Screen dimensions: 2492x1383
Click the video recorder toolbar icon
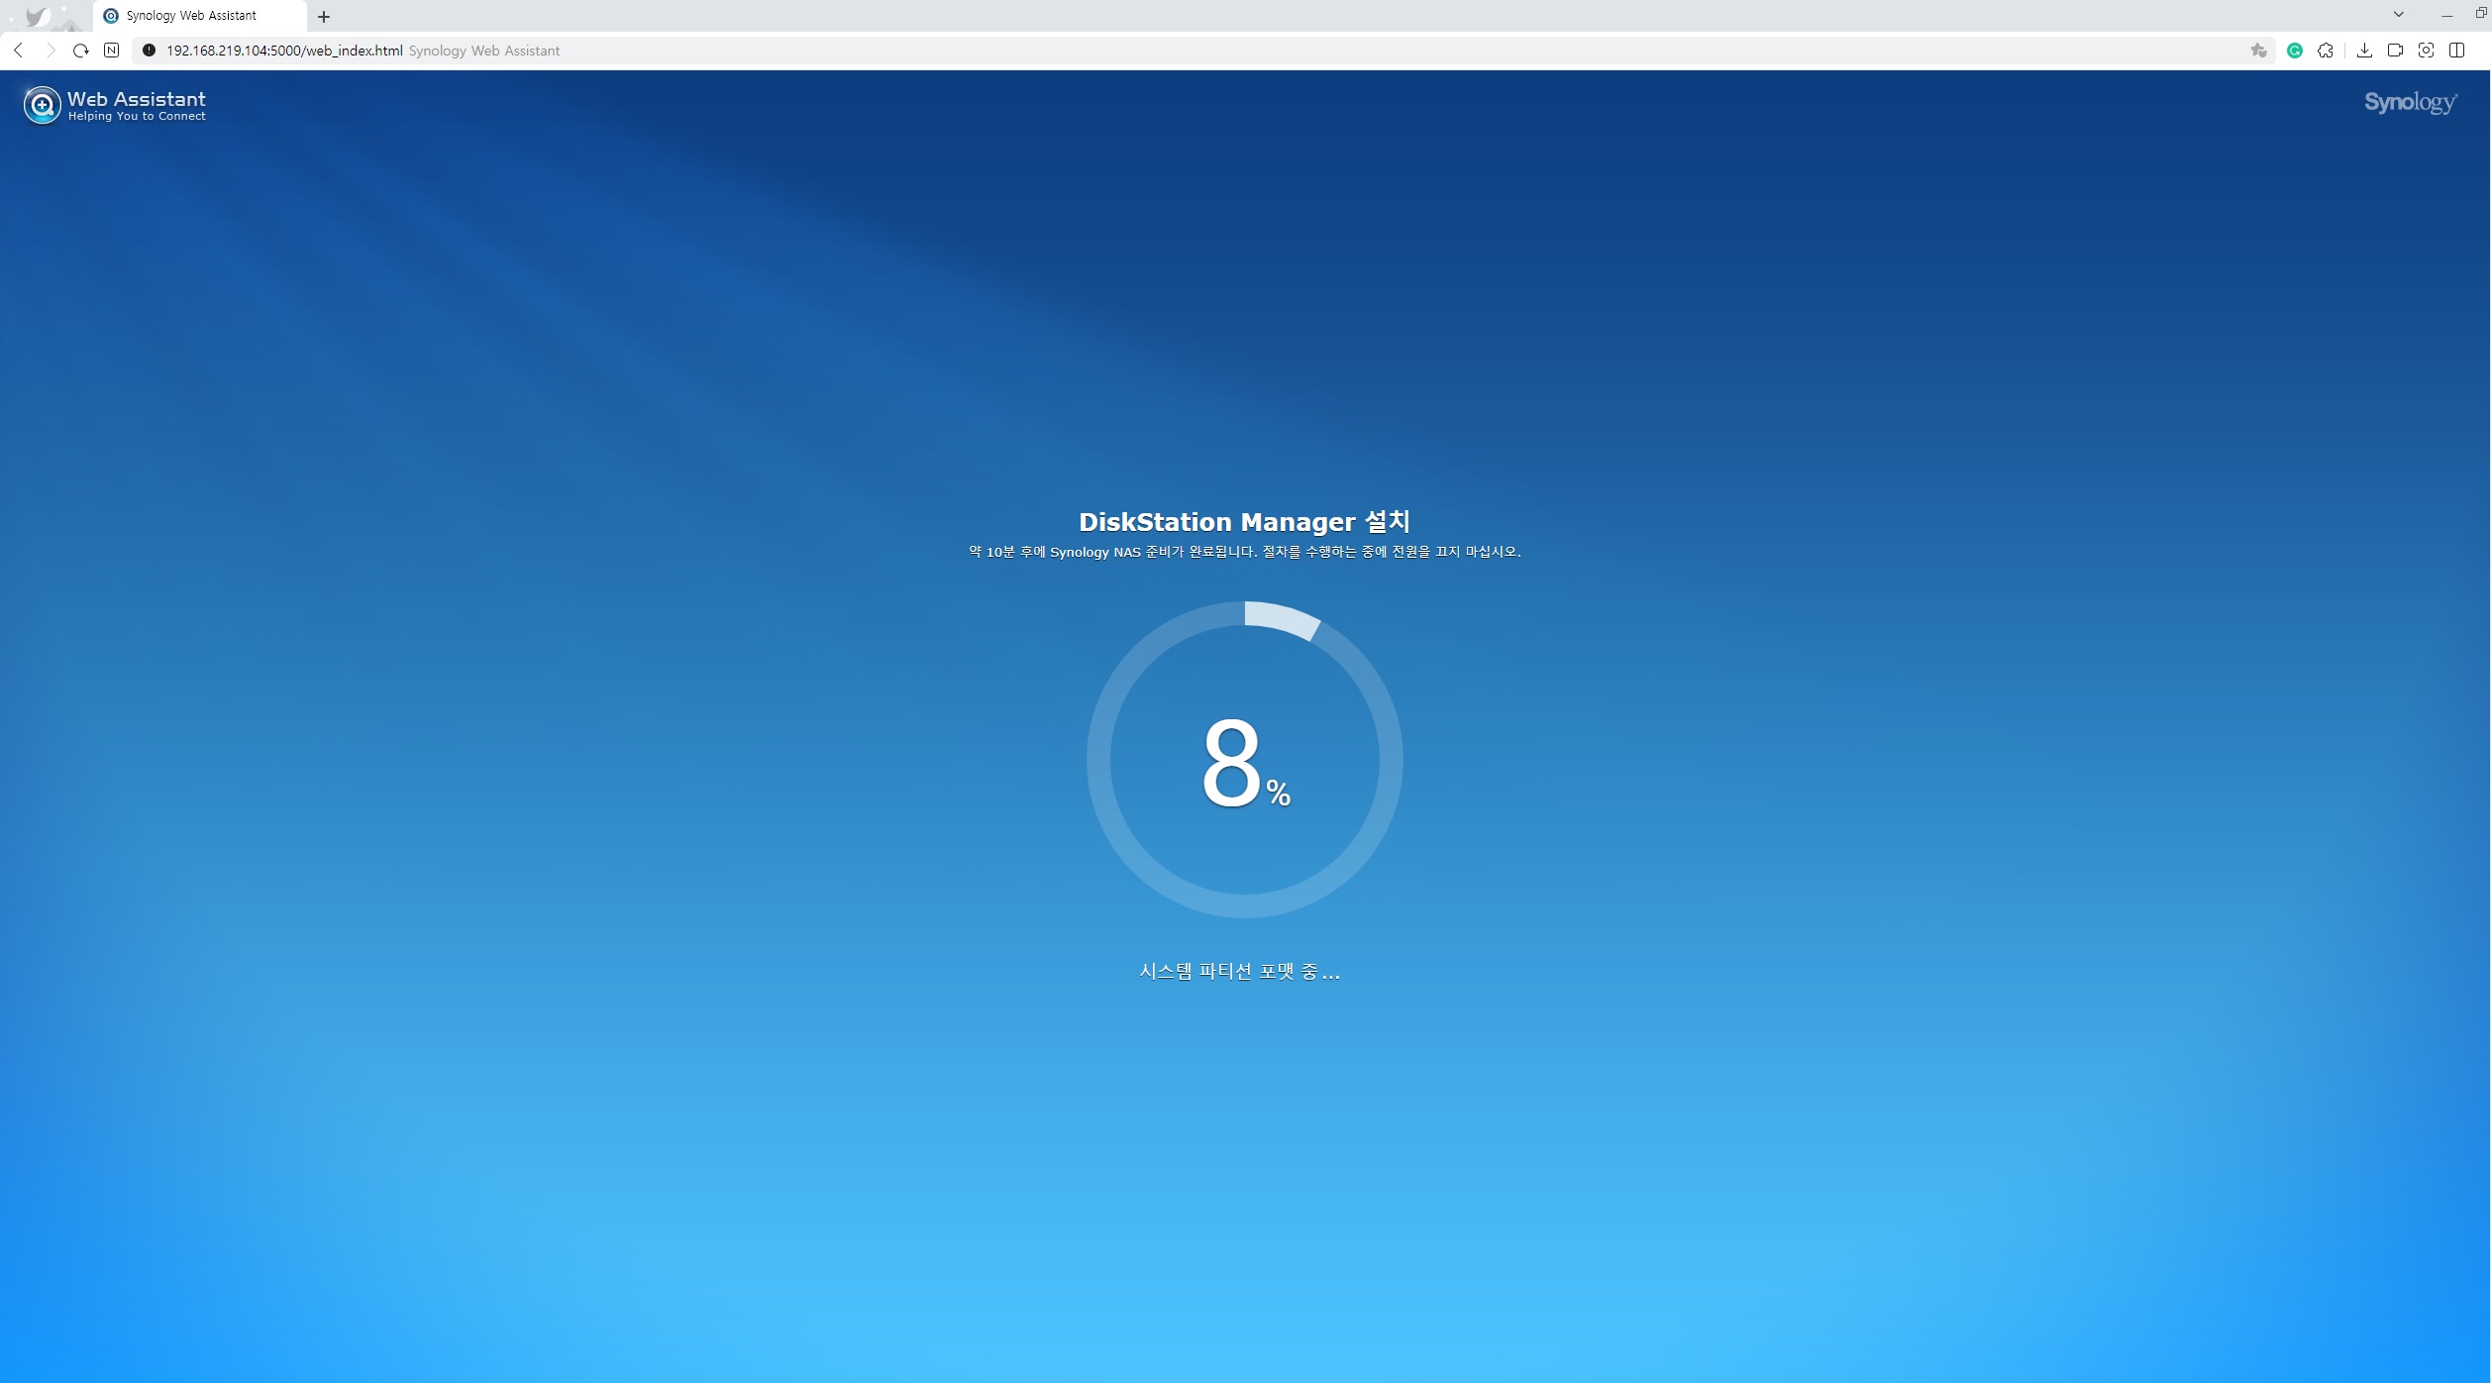[x=2395, y=51]
